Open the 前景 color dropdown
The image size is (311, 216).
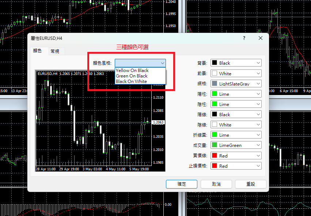pyautogui.click(x=236, y=73)
